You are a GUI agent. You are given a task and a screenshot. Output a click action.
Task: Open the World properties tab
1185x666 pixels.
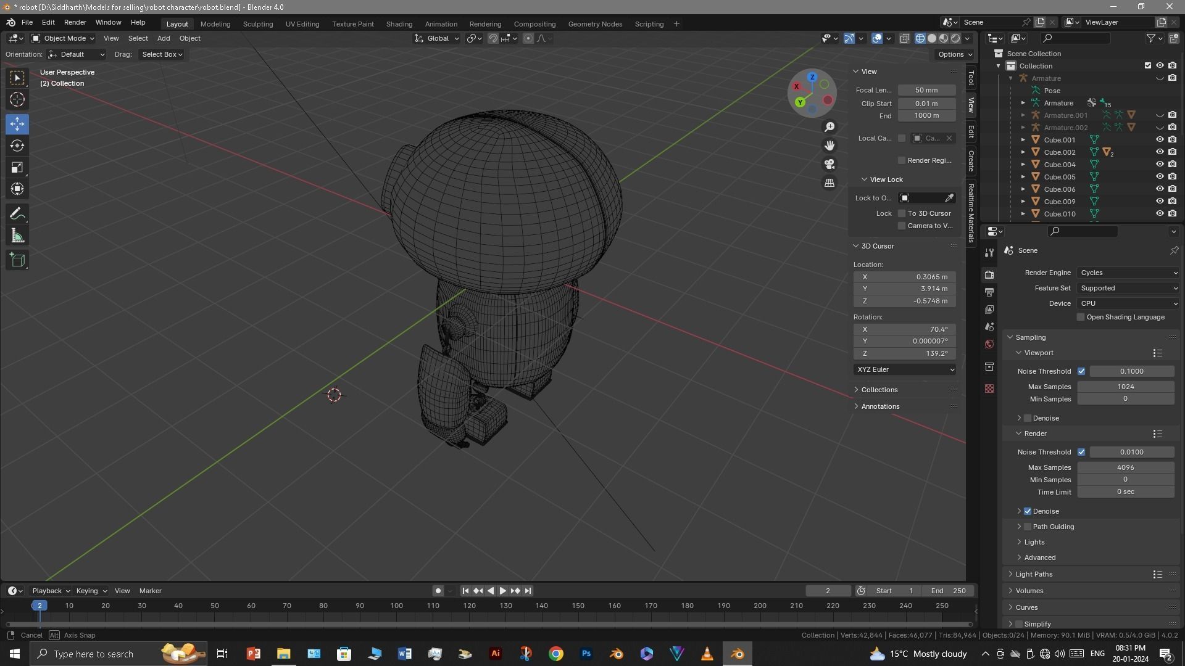pos(989,344)
